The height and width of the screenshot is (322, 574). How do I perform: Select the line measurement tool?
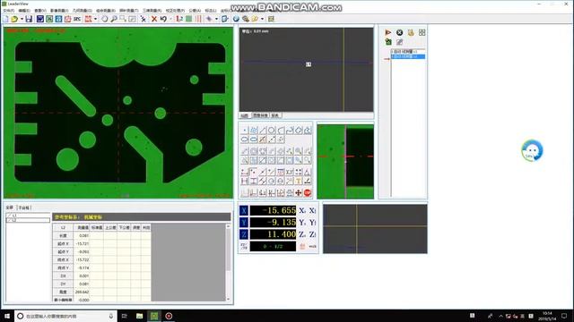point(263,131)
